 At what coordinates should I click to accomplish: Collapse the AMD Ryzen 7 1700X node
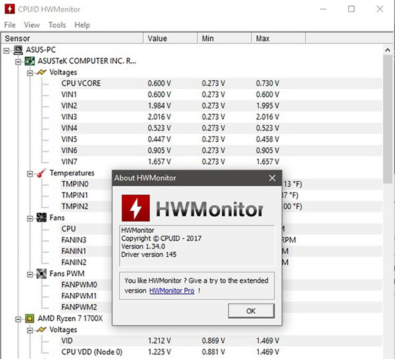[x=18, y=318]
